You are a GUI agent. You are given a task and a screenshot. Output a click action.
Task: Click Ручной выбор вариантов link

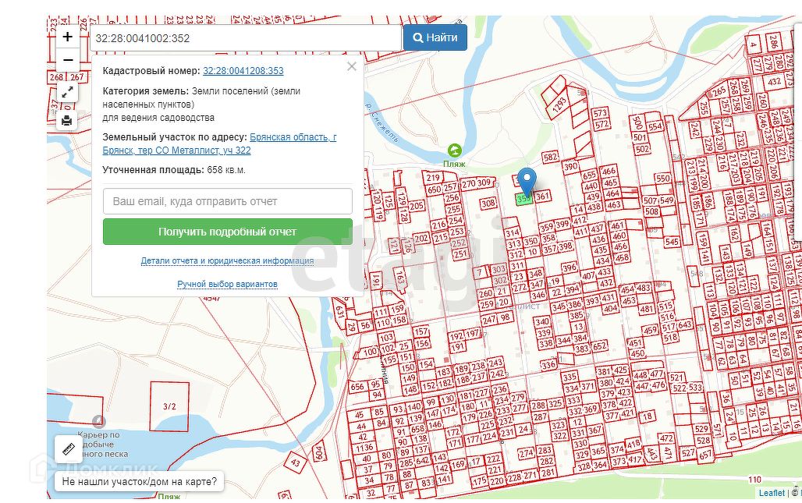pyautogui.click(x=227, y=285)
